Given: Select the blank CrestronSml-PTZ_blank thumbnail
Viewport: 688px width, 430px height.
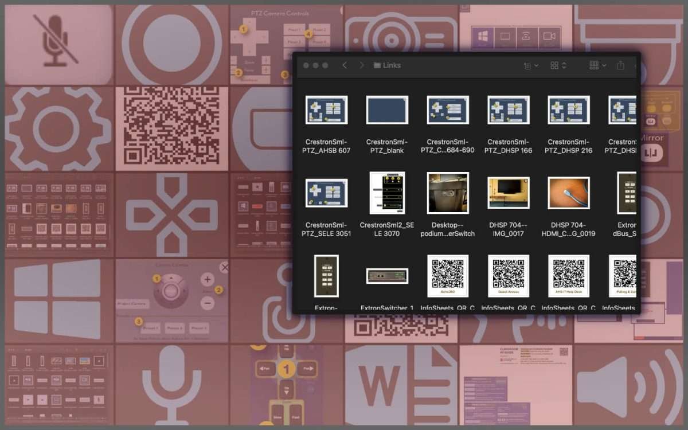Looking at the screenshot, I should 388,110.
